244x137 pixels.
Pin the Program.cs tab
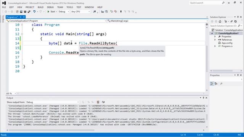pyautogui.click(x=21, y=17)
